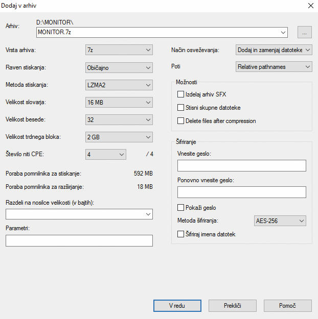This screenshot has height=319, width=318.
Task: Click the Prekliči button
Action: coord(233,306)
